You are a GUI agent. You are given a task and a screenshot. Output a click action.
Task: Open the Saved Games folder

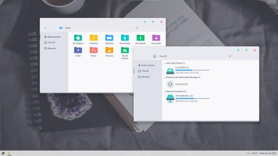[125, 52]
